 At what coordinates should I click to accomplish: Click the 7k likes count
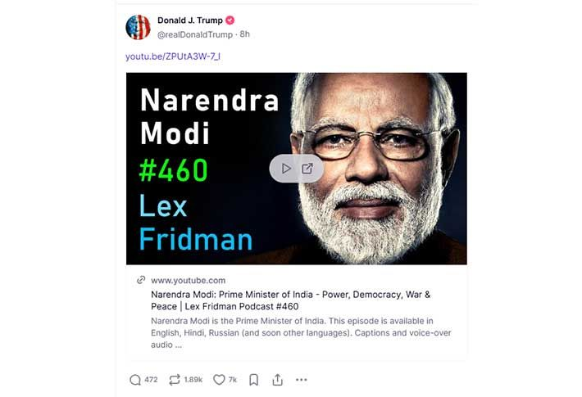tap(233, 380)
